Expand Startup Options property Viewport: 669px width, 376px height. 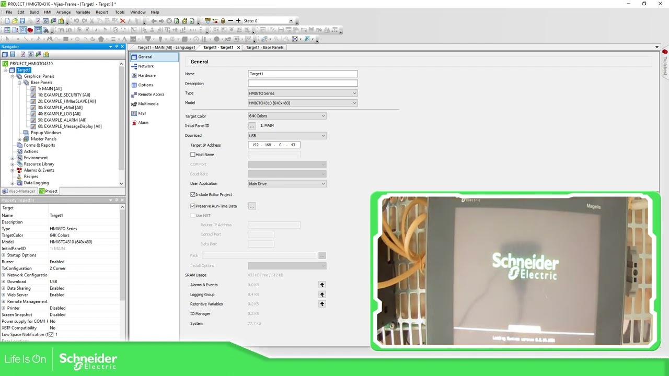(3, 255)
